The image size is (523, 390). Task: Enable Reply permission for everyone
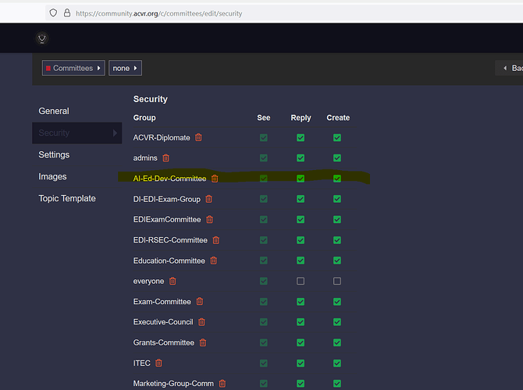301,281
